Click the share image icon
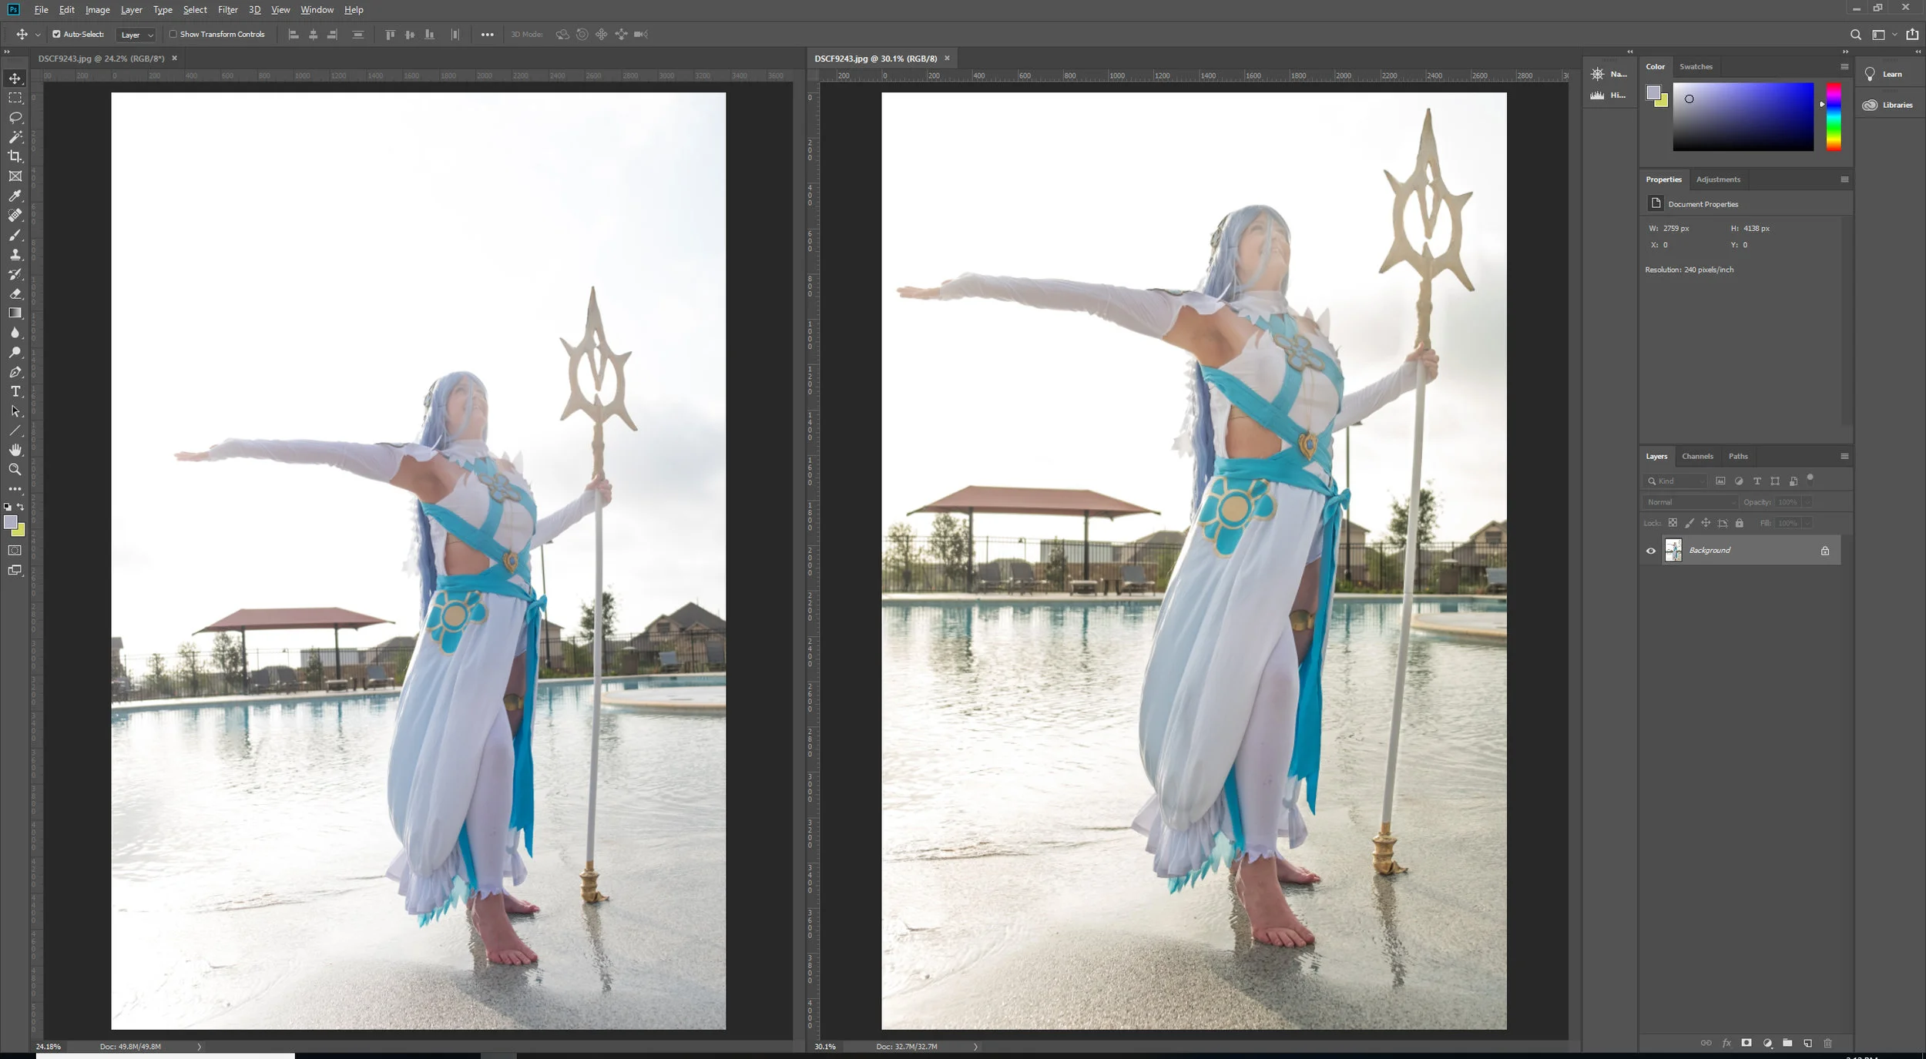1926x1059 pixels. tap(1912, 35)
